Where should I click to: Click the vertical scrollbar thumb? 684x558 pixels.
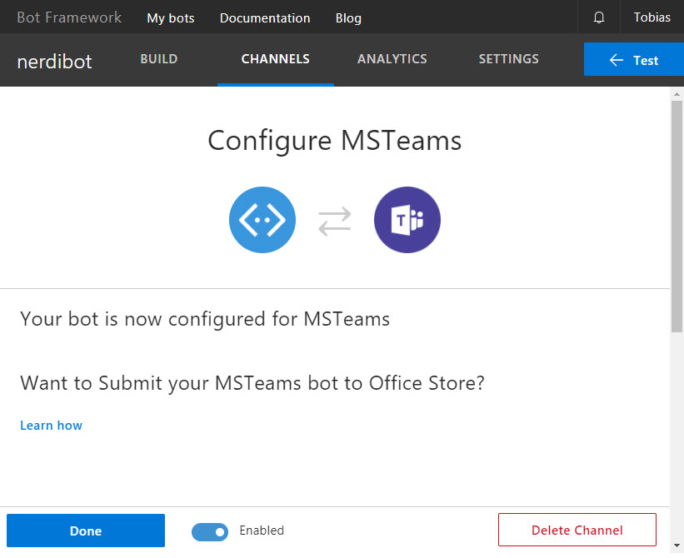[x=677, y=217]
